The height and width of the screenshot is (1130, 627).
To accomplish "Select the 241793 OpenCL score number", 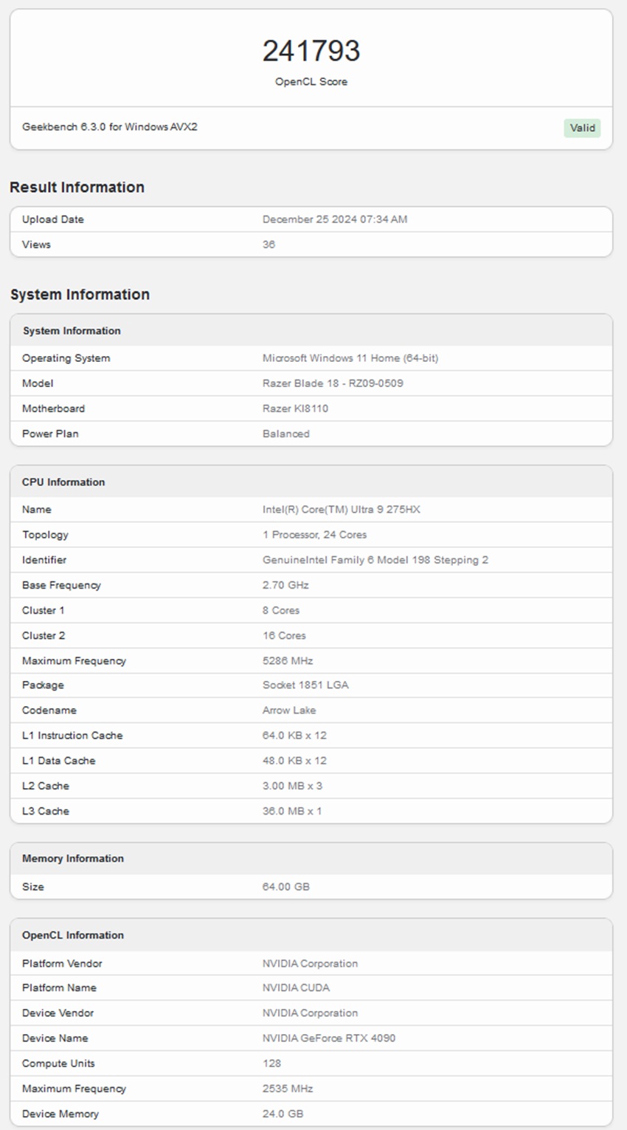I will [311, 51].
